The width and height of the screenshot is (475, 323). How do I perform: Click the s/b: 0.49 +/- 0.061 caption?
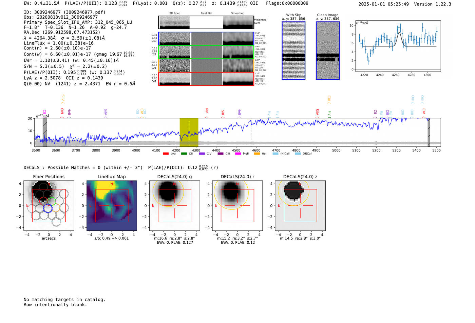112,238
